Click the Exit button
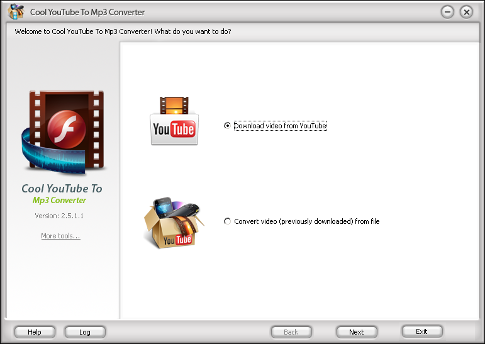 click(422, 331)
